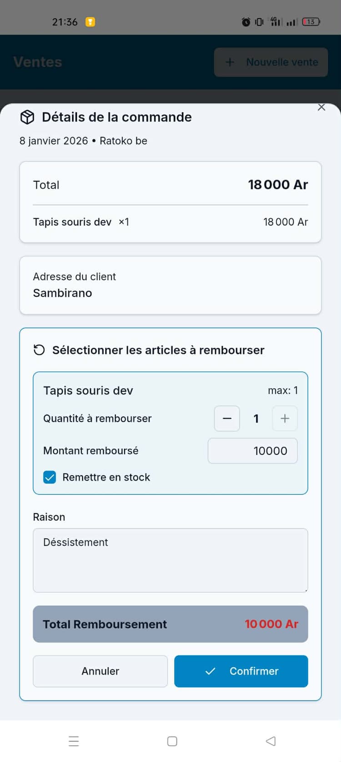Image resolution: width=341 pixels, height=762 pixels.
Task: Close the order details dialog
Action: (x=321, y=107)
